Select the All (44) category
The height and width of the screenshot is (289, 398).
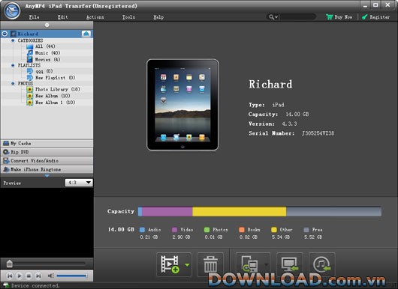(45, 46)
